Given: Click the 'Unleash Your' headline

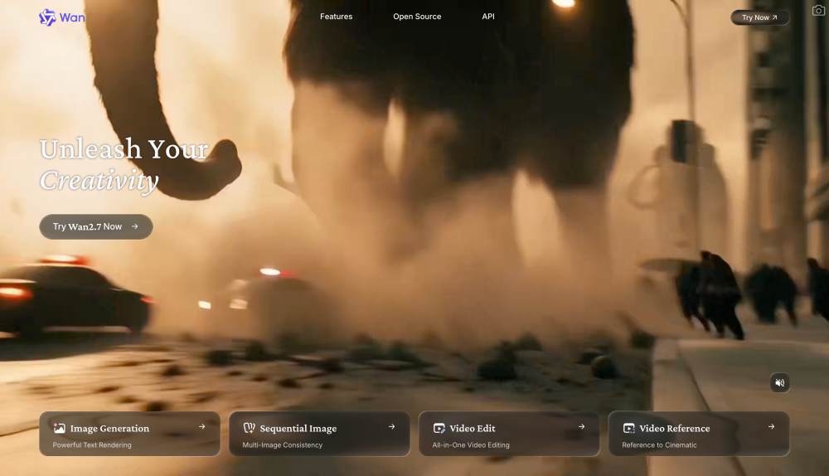Looking at the screenshot, I should pyautogui.click(x=124, y=149).
